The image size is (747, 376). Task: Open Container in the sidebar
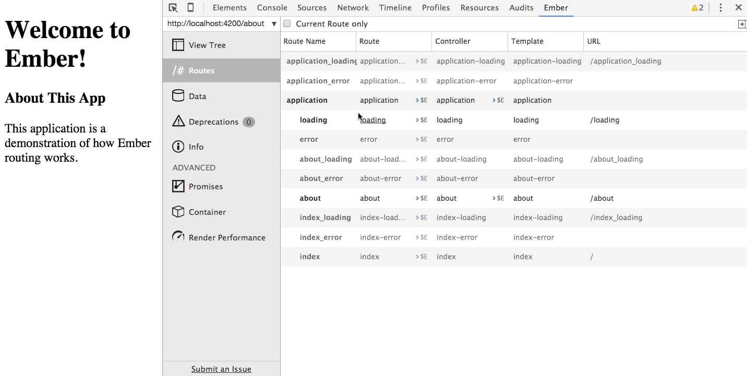[x=221, y=212]
